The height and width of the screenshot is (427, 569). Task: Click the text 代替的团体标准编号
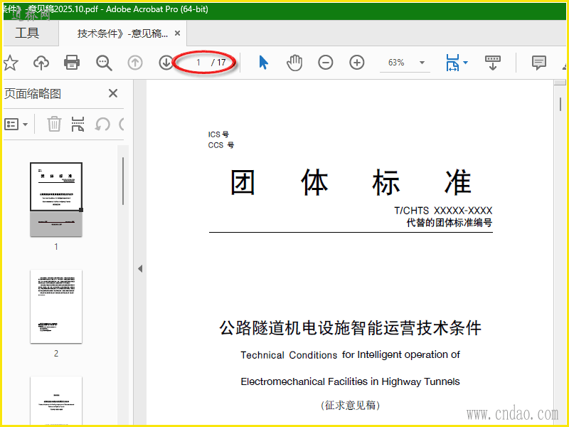[450, 223]
